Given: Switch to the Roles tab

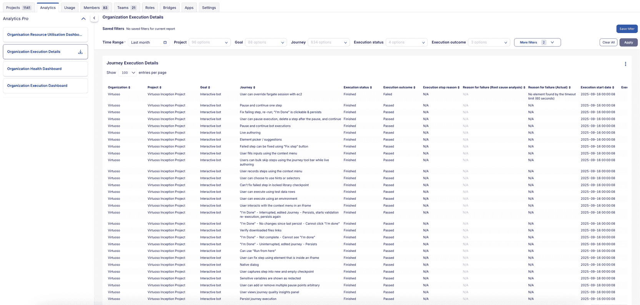Looking at the screenshot, I should coord(150,8).
